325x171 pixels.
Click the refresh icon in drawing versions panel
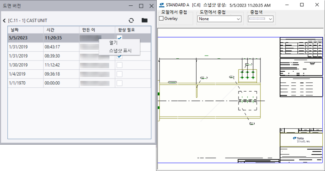tap(131, 20)
